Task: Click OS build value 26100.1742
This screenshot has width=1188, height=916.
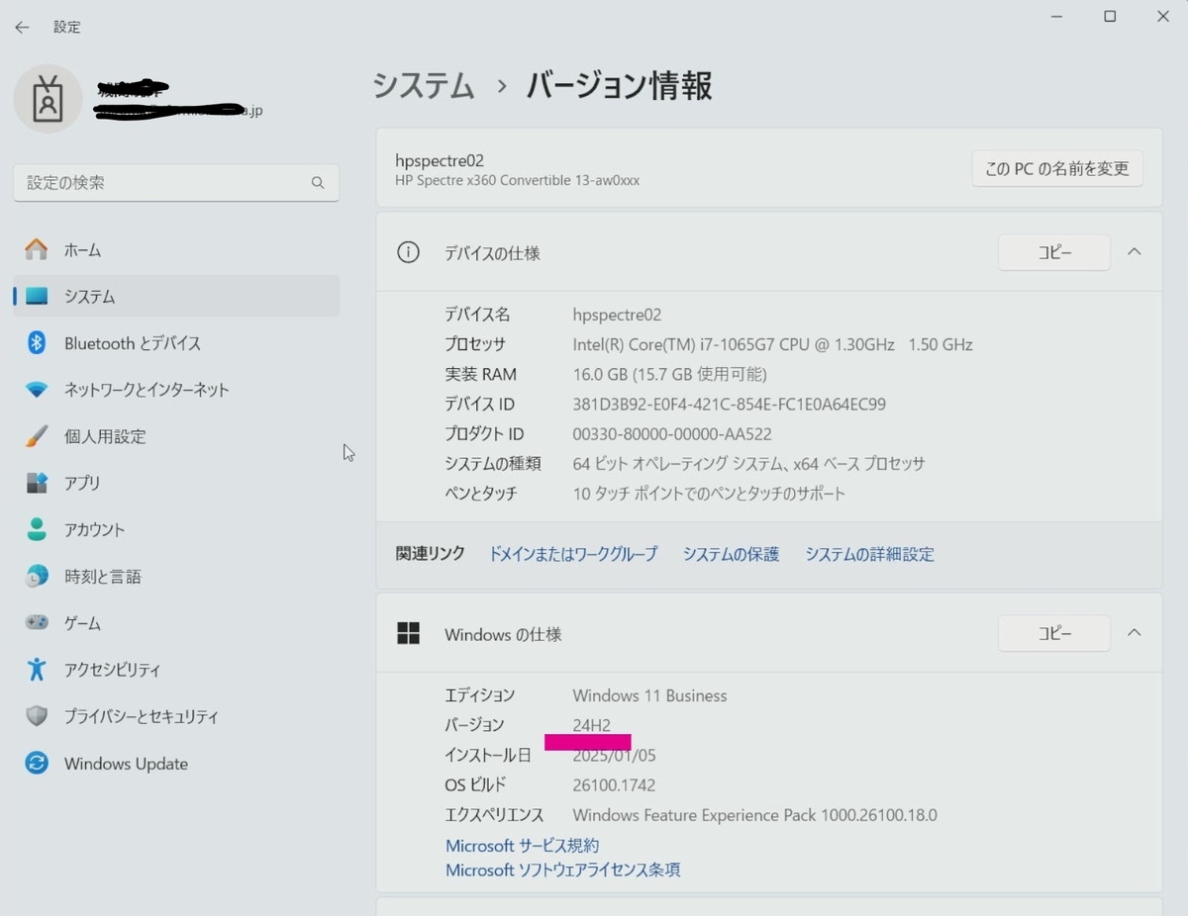Action: (614, 785)
